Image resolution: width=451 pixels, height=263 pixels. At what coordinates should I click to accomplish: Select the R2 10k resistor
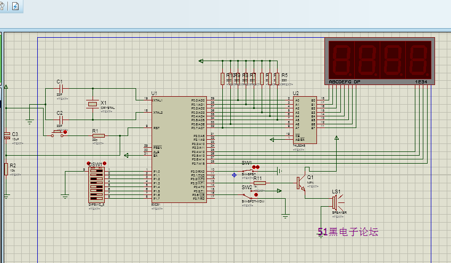[x=6, y=169]
